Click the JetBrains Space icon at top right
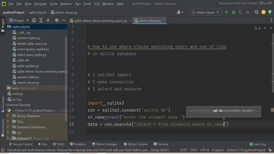274x154 pixels. tap(270, 12)
